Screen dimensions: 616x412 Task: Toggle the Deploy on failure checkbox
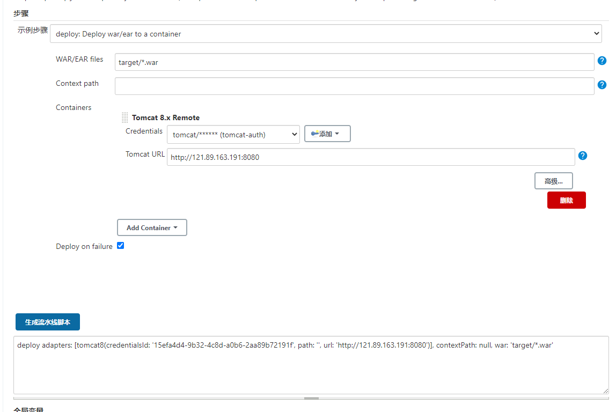[x=121, y=246]
